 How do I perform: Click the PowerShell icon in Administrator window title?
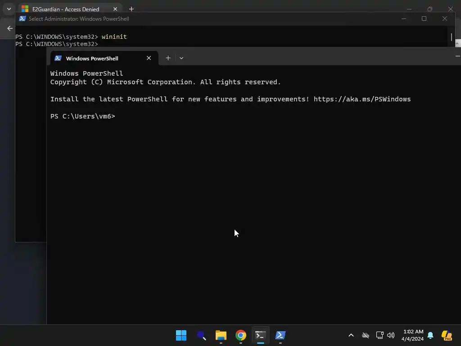point(23,18)
